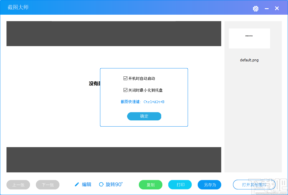
Task: Click the 确定 confirm button
Action: [x=144, y=116]
